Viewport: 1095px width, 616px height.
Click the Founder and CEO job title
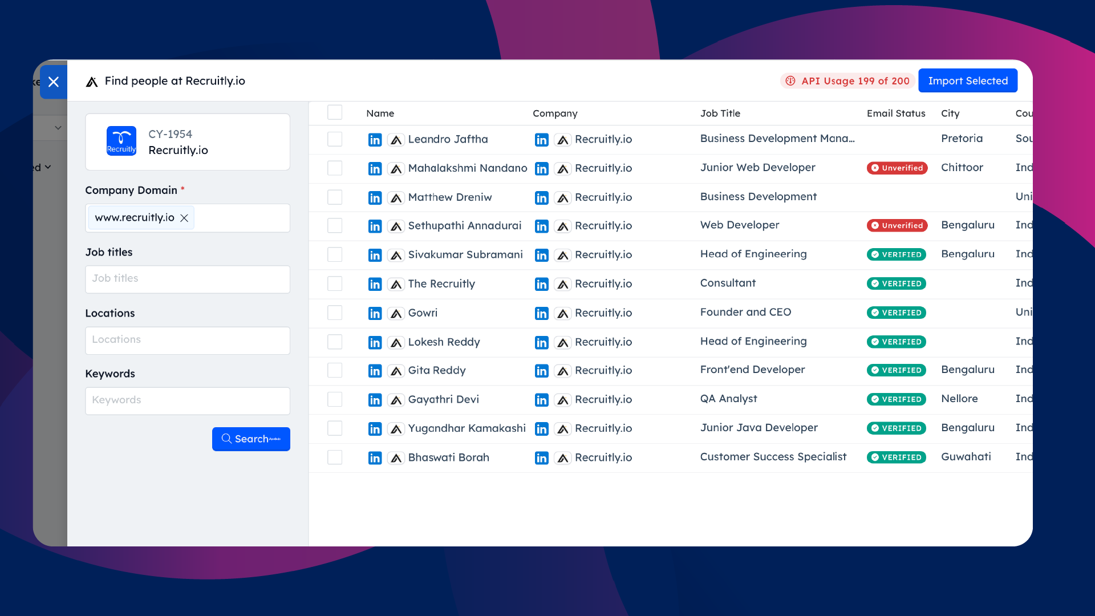coord(745,313)
